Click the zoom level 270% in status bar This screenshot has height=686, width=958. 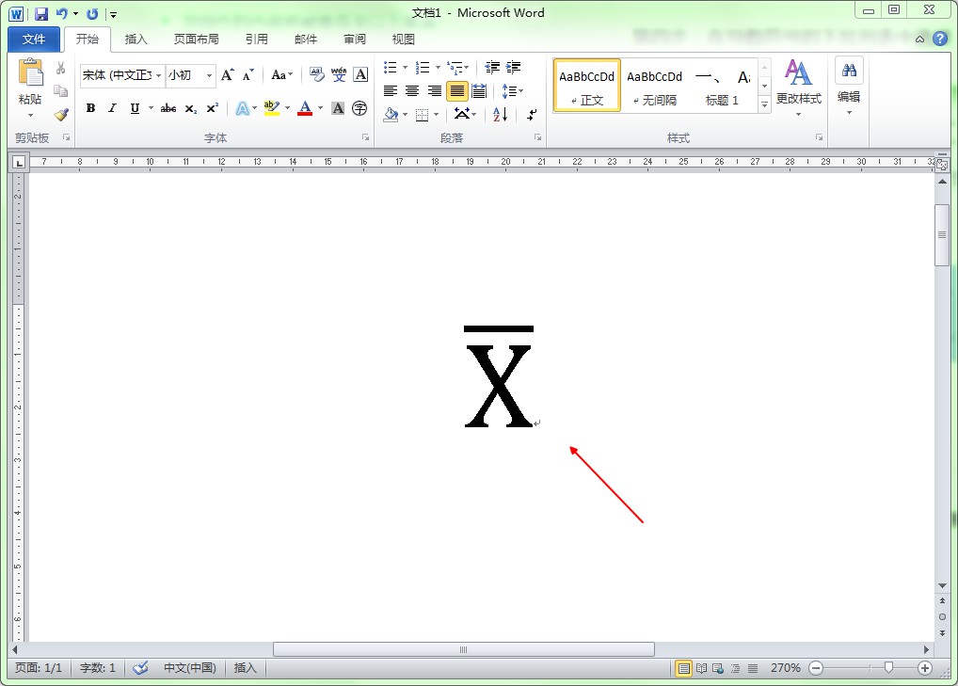coord(785,668)
